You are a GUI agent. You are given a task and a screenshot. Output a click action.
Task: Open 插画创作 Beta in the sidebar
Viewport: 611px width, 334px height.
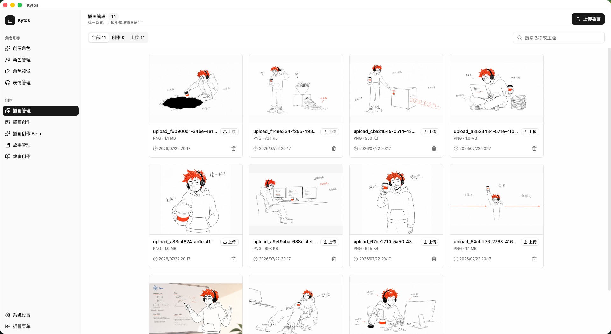(x=40, y=134)
